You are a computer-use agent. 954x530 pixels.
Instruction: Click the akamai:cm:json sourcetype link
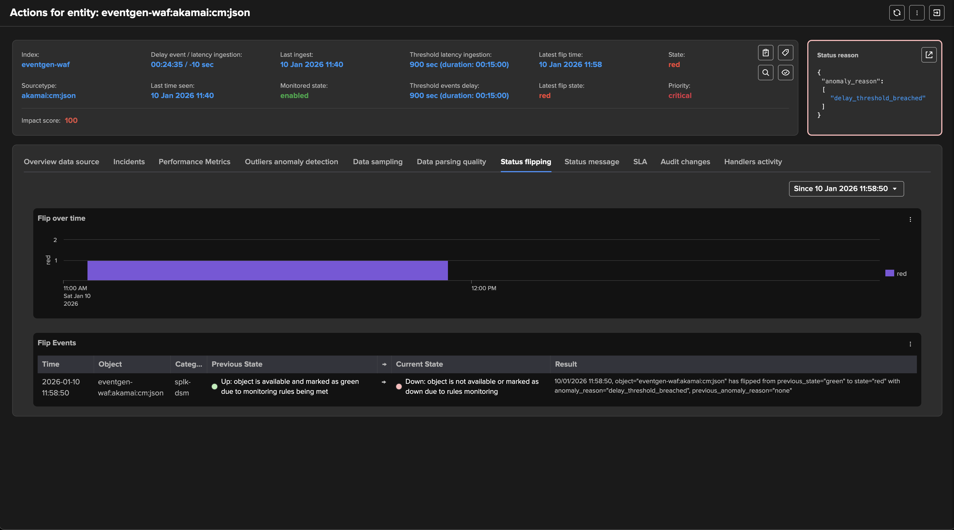coord(48,96)
